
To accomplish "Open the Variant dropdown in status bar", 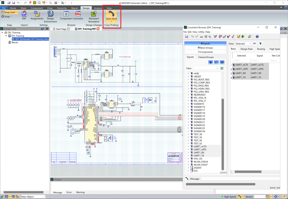I will 260,197.
